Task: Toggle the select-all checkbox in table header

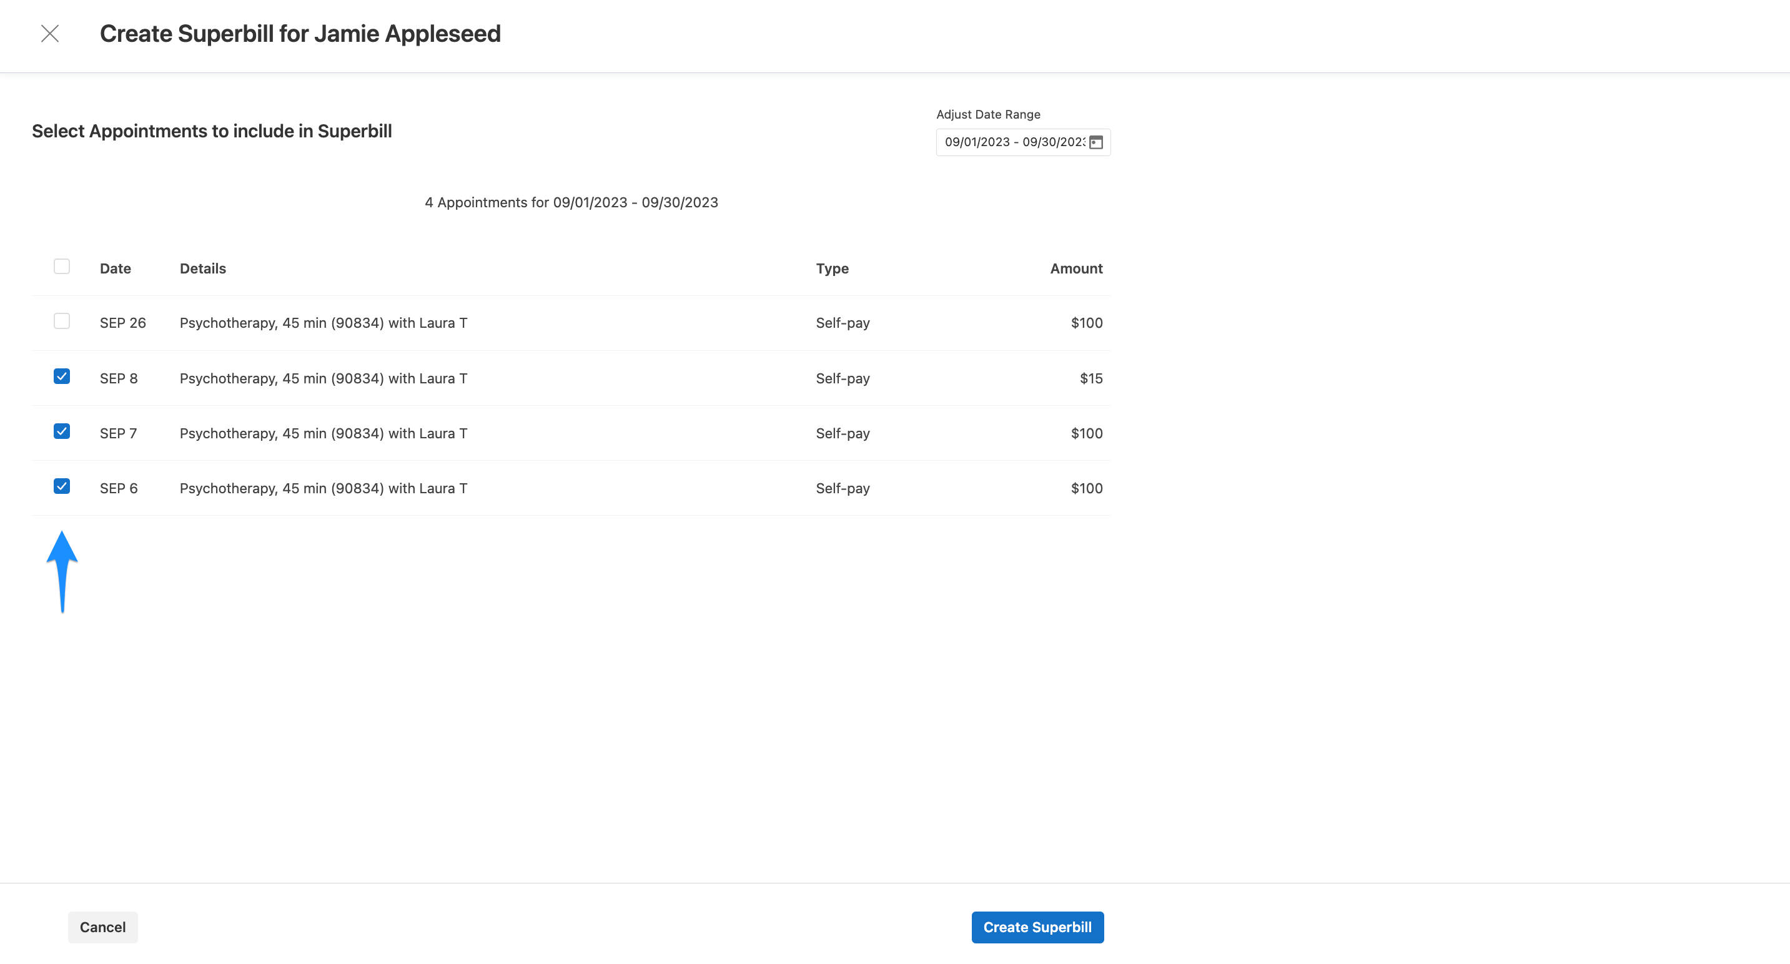Action: [62, 265]
